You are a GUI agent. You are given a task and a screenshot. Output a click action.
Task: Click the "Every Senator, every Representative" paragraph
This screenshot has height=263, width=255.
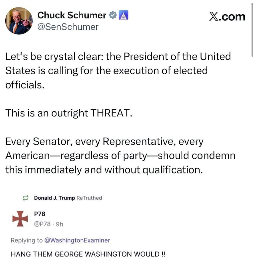120,156
